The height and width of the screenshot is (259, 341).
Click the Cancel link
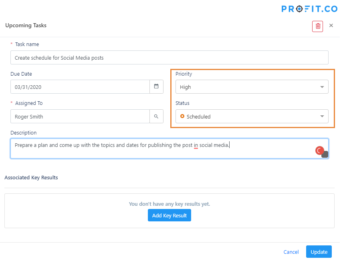tap(292, 252)
